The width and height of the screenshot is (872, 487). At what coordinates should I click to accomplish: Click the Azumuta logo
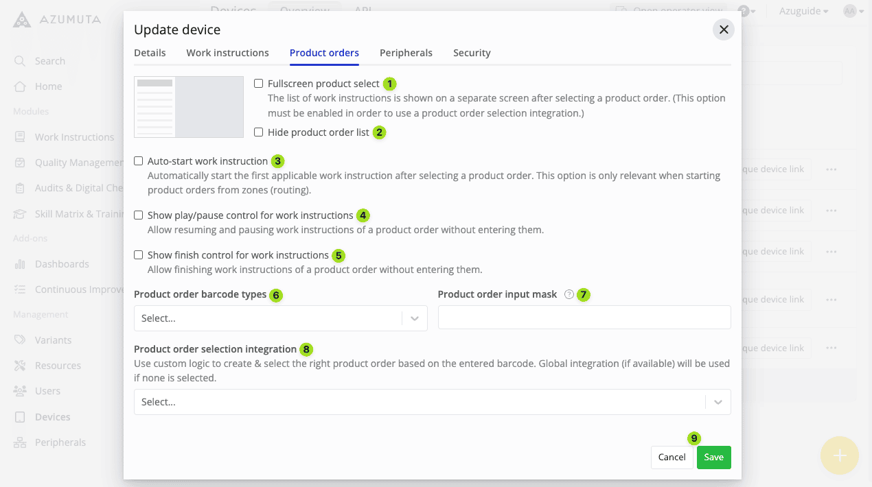click(x=55, y=19)
